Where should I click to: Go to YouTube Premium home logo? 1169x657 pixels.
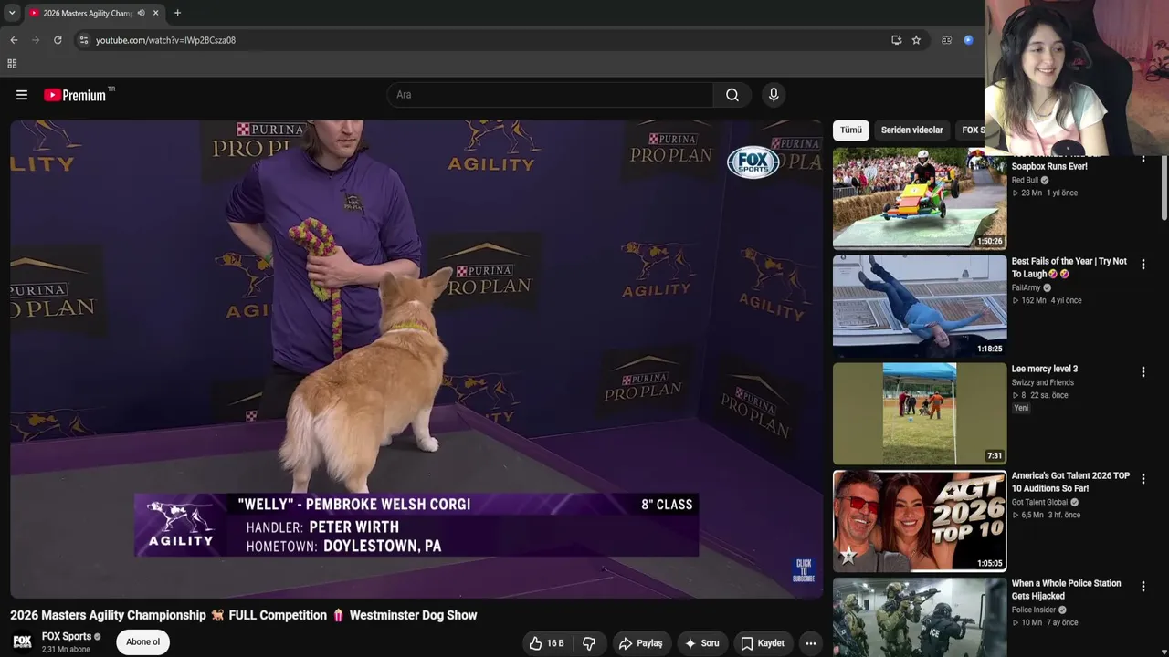pyautogui.click(x=75, y=95)
